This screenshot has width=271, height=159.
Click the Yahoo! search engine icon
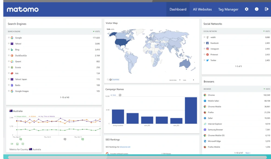12,44
